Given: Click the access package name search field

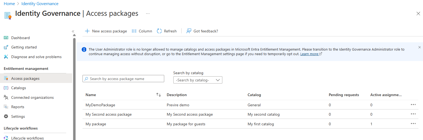Looking at the screenshot, I should [123, 79].
